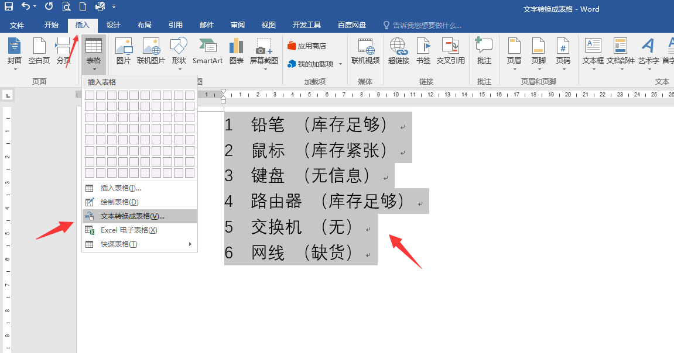Viewport: 674px width, 353px height.
Task: Click the 表格 table button
Action: pyautogui.click(x=94, y=54)
